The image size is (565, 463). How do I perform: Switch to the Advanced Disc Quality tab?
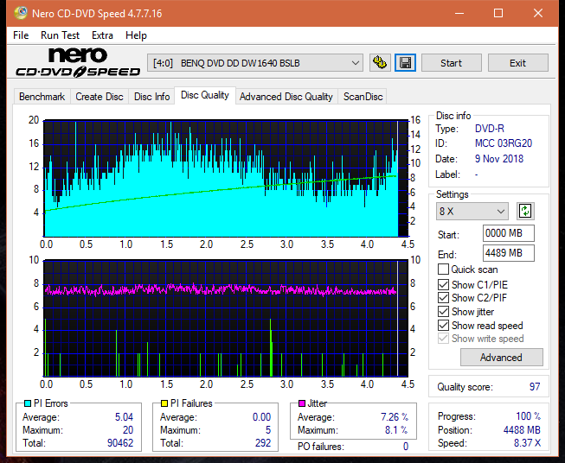[286, 97]
